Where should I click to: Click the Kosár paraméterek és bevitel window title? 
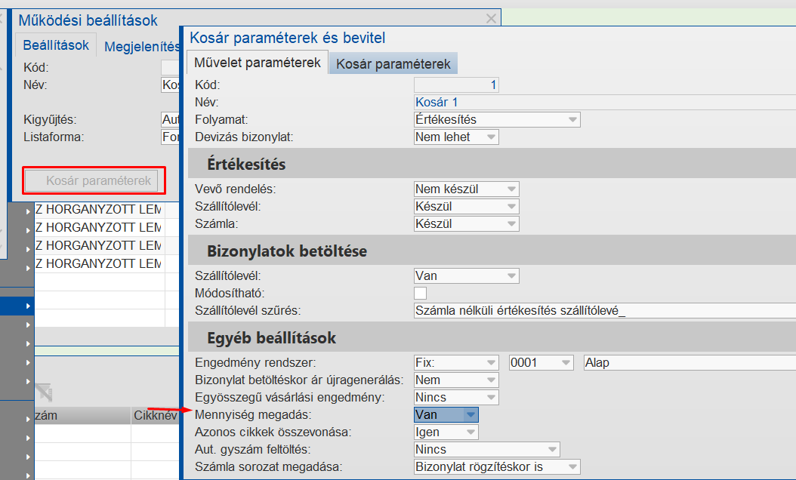287,38
